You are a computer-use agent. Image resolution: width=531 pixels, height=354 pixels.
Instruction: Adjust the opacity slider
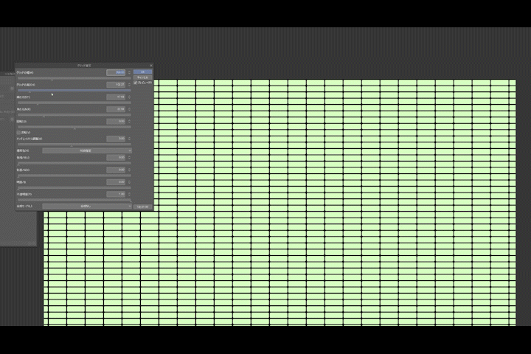click(74, 200)
